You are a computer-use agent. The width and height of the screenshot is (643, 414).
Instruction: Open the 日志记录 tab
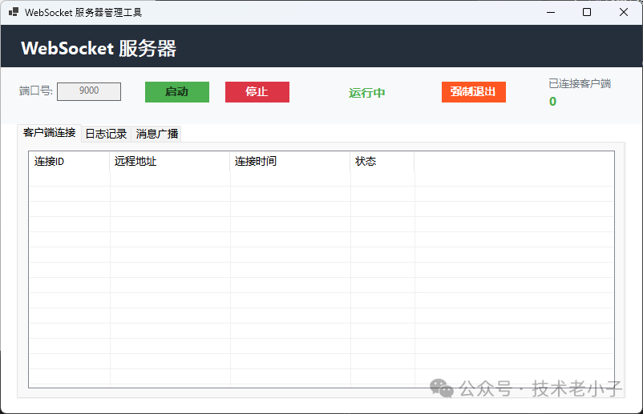coord(106,134)
